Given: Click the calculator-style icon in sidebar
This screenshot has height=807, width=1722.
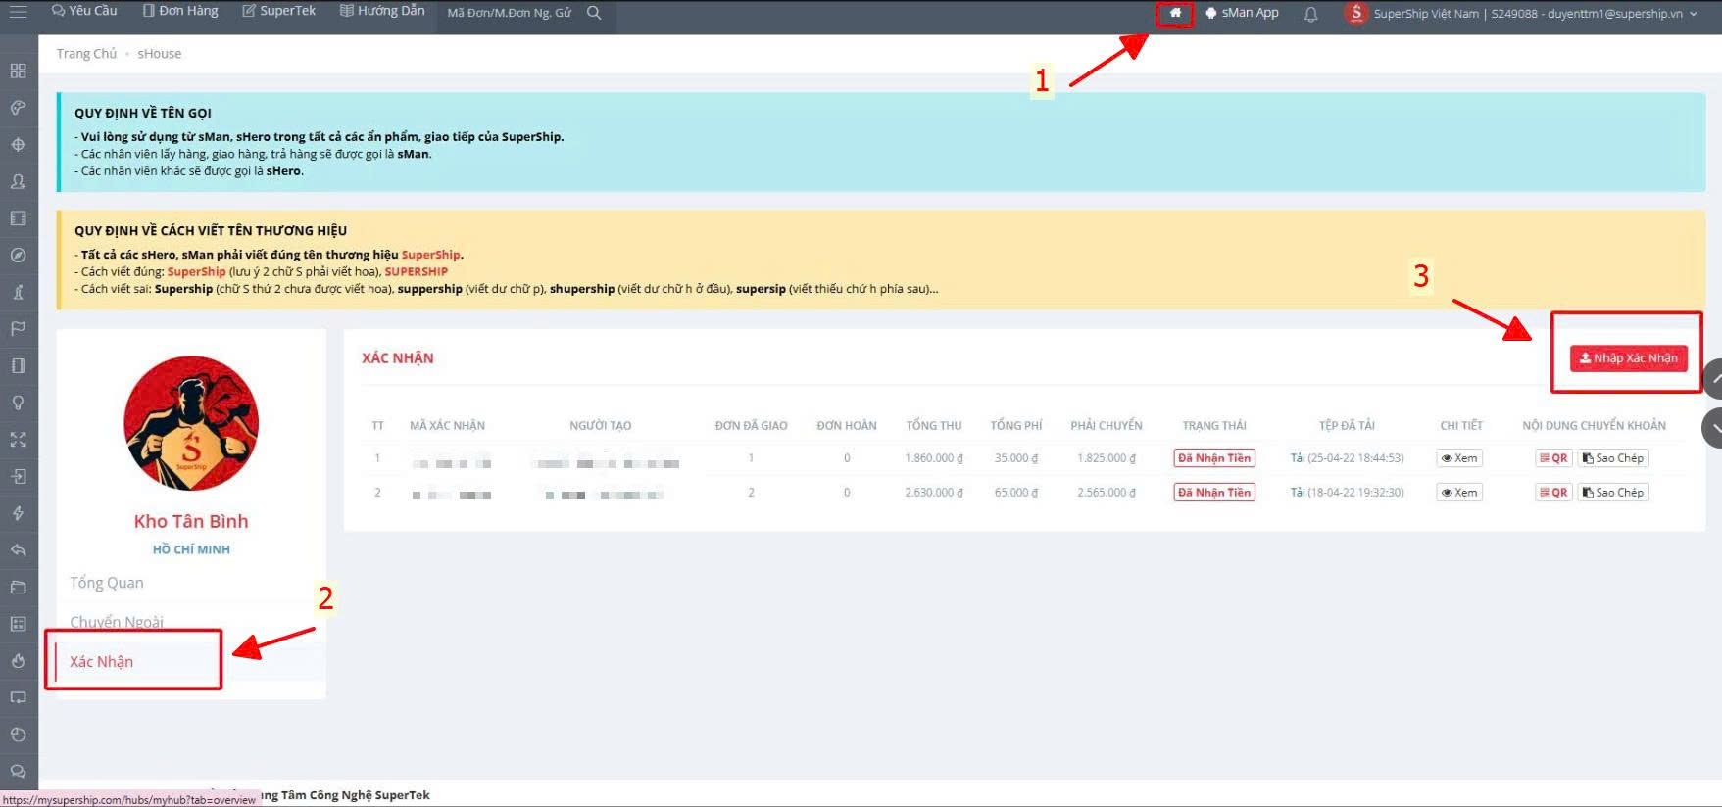Looking at the screenshot, I should 18,624.
